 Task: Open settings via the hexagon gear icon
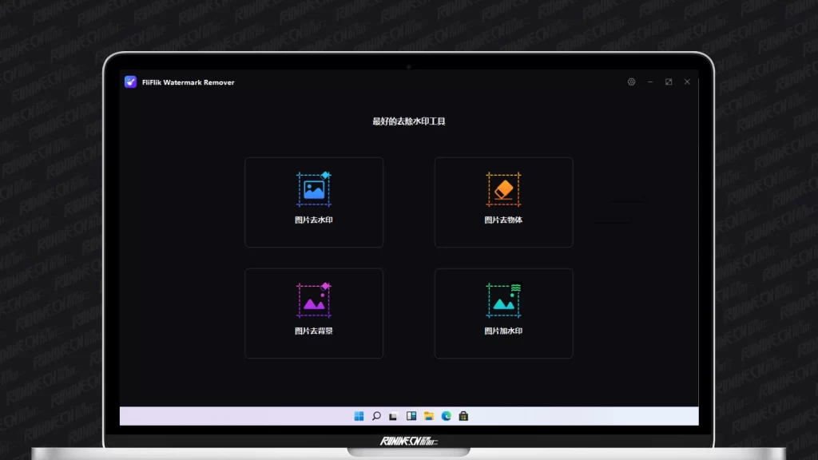[631, 82]
